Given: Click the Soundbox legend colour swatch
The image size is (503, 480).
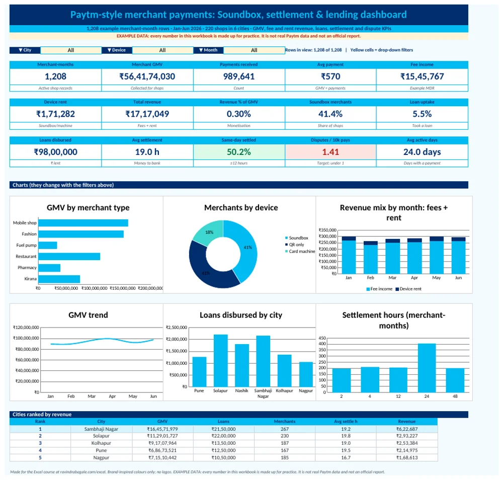Looking at the screenshot, I should pos(286,238).
